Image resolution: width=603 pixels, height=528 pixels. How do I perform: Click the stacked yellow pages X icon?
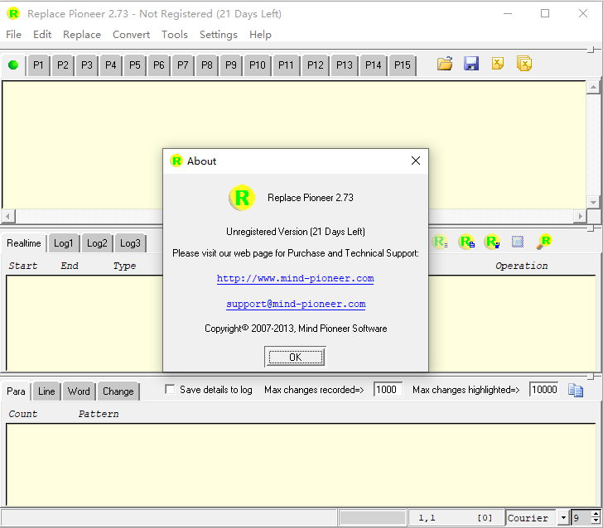[x=523, y=64]
